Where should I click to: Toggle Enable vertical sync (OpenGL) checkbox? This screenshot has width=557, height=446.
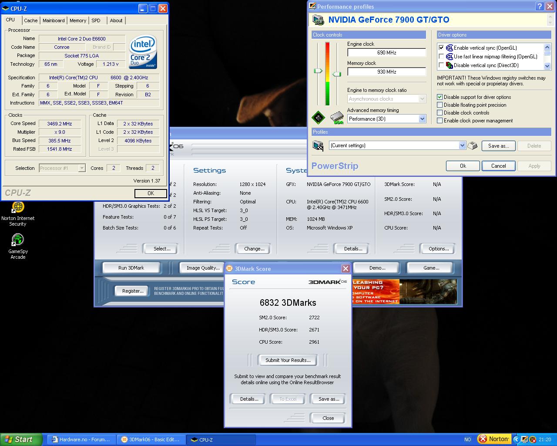click(441, 48)
